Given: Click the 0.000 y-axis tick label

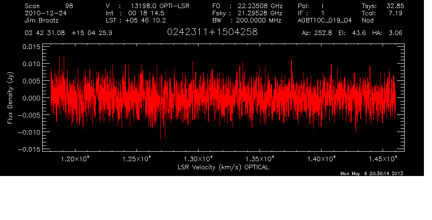Looking at the screenshot, I should pyautogui.click(x=31, y=98).
